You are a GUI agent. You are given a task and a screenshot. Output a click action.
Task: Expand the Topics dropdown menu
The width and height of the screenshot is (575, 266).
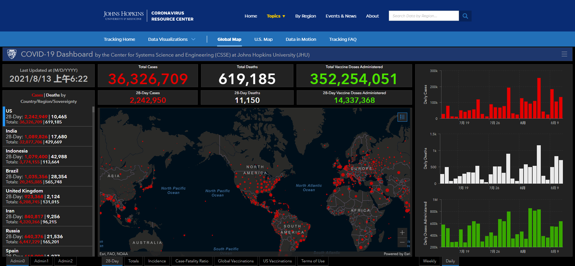tap(276, 16)
